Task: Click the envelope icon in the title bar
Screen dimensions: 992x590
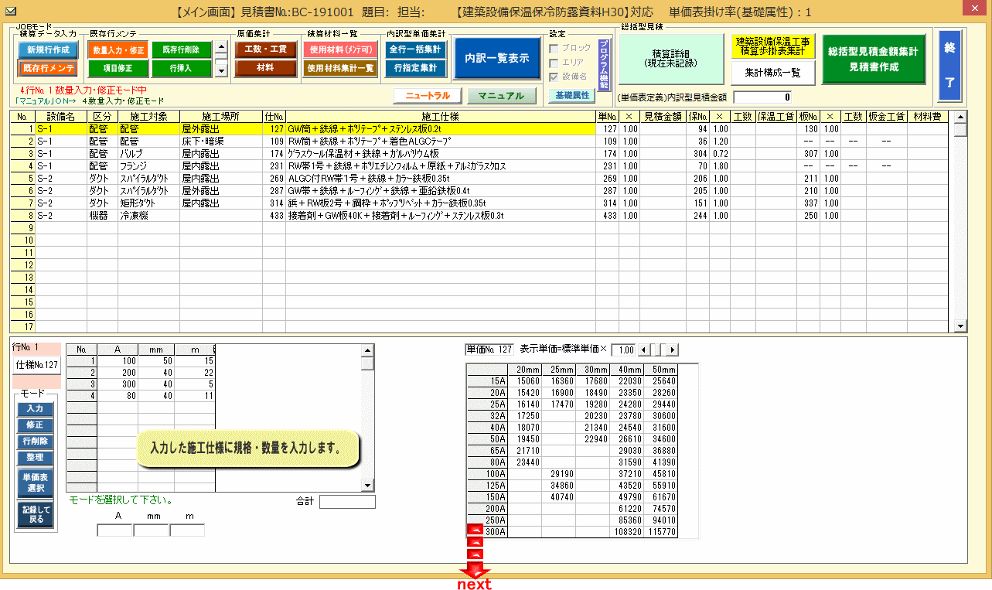Action: (x=11, y=11)
